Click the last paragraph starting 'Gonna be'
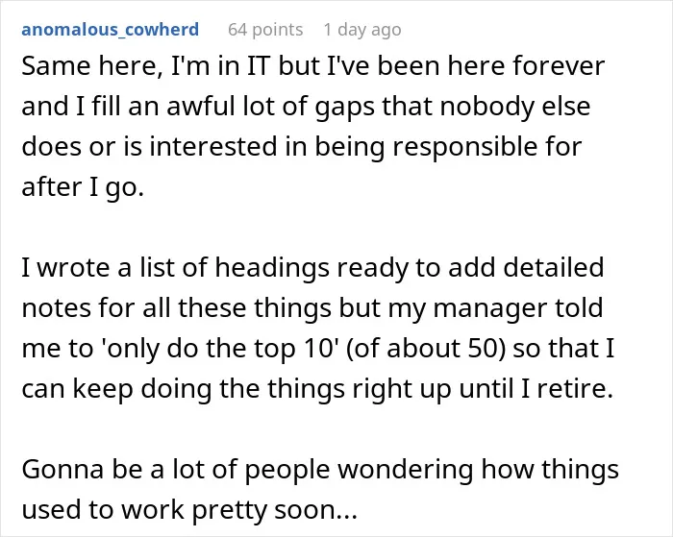Screen dimensions: 673x537 [320, 489]
